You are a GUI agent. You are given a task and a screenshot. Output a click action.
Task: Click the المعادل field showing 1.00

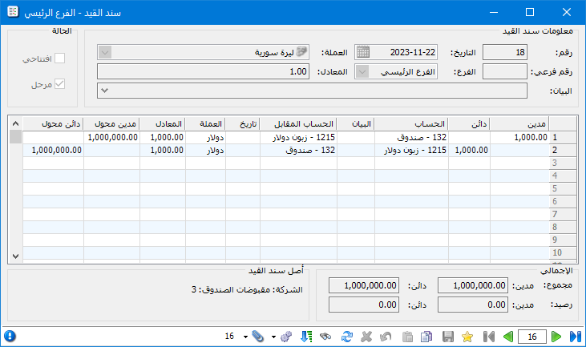point(203,71)
